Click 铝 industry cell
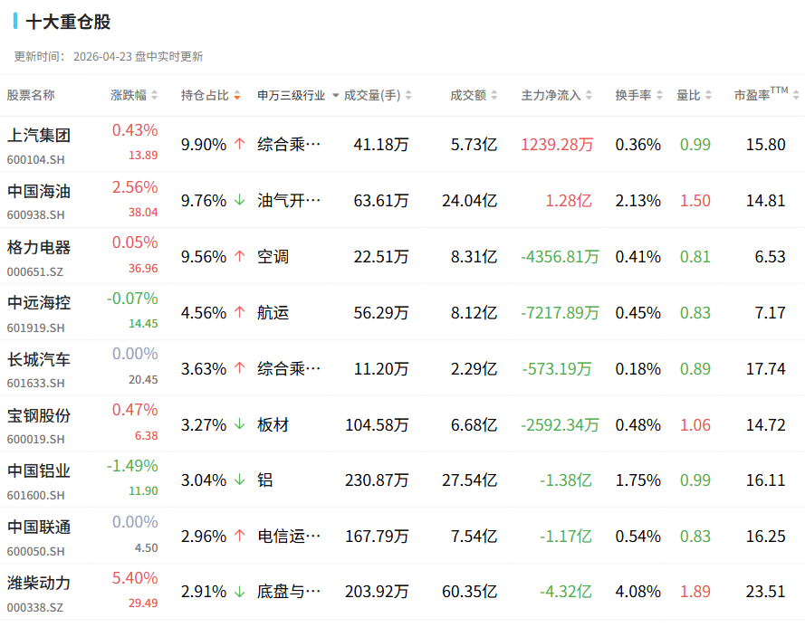Screen dimensions: 805x627 coord(265,480)
